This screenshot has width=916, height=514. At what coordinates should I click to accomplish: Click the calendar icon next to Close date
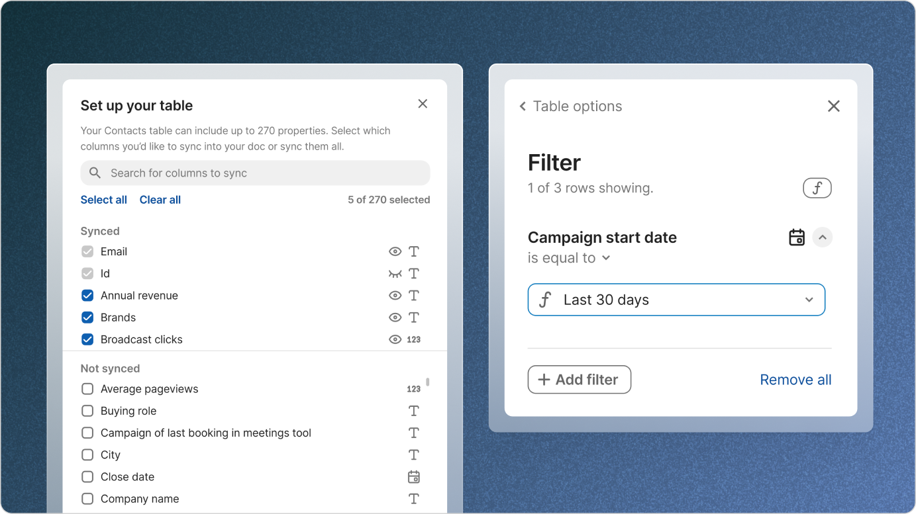click(x=413, y=476)
